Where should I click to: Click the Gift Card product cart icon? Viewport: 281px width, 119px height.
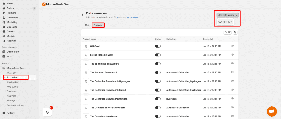[86, 46]
